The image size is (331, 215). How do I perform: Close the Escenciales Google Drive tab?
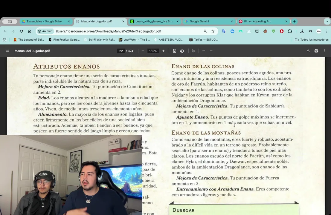(x=69, y=21)
